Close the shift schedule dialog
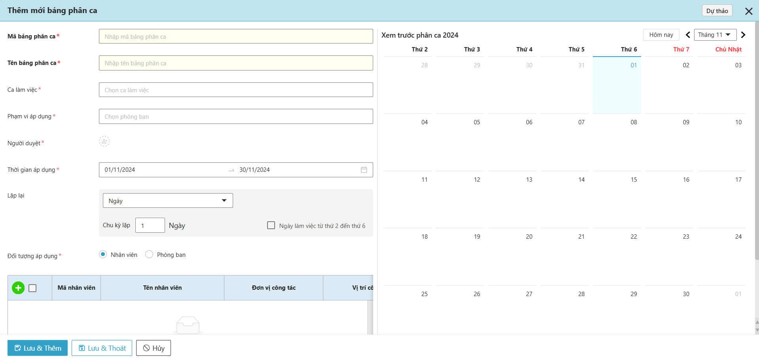This screenshot has height=359, width=759. point(748,11)
